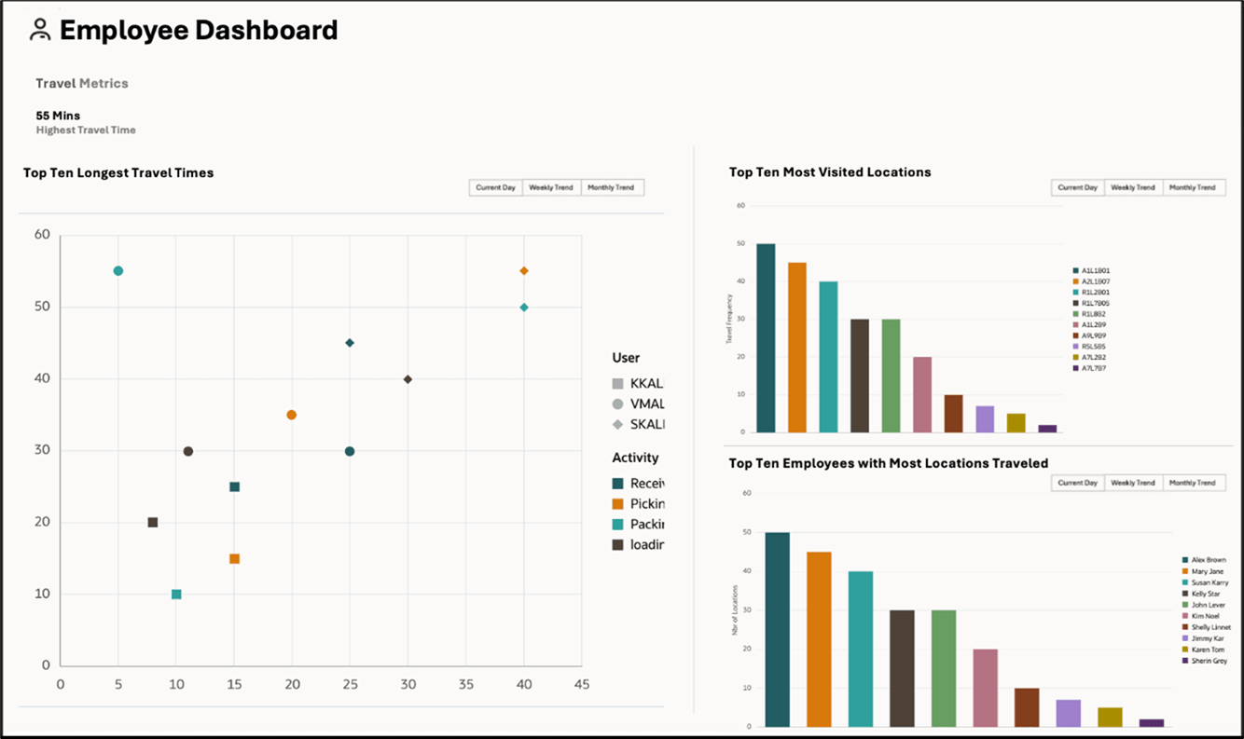Click the loading activity legend icon
This screenshot has height=739, width=1244.
[615, 544]
